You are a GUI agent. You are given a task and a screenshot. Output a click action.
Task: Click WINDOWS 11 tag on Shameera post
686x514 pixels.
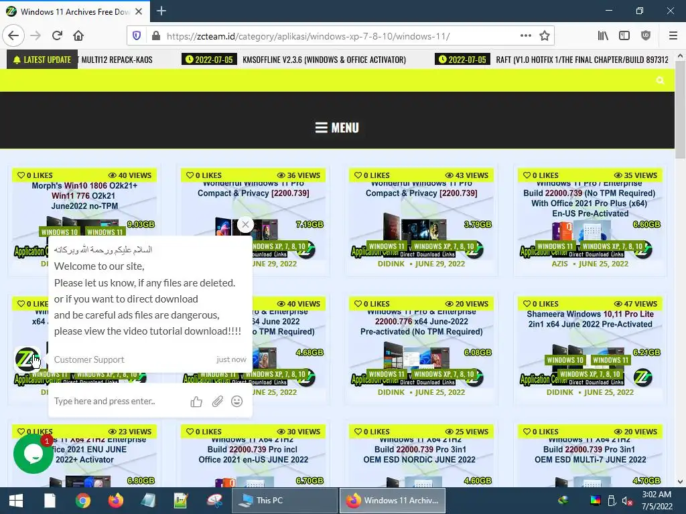[x=610, y=360]
